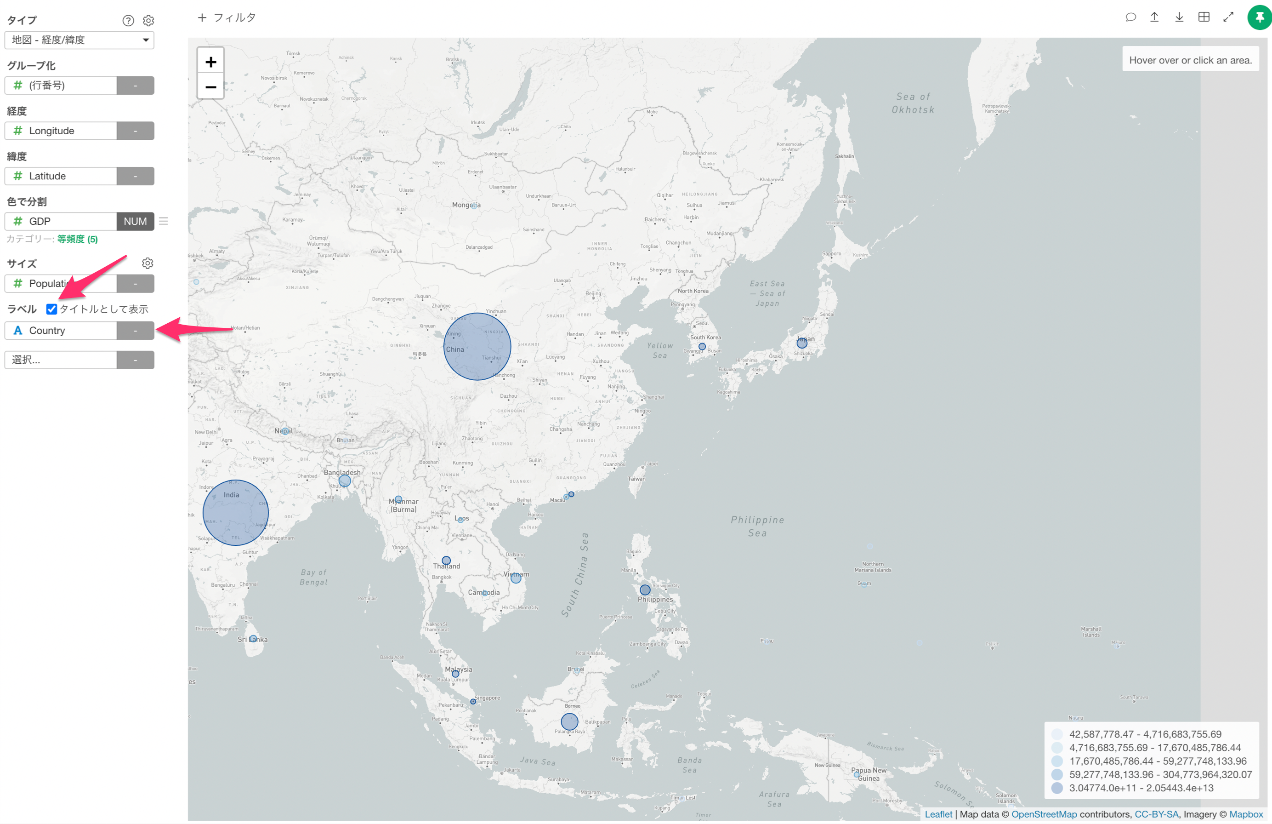The image size is (1272, 824).
Task: Expand chart to fullscreen
Action: (x=1228, y=17)
